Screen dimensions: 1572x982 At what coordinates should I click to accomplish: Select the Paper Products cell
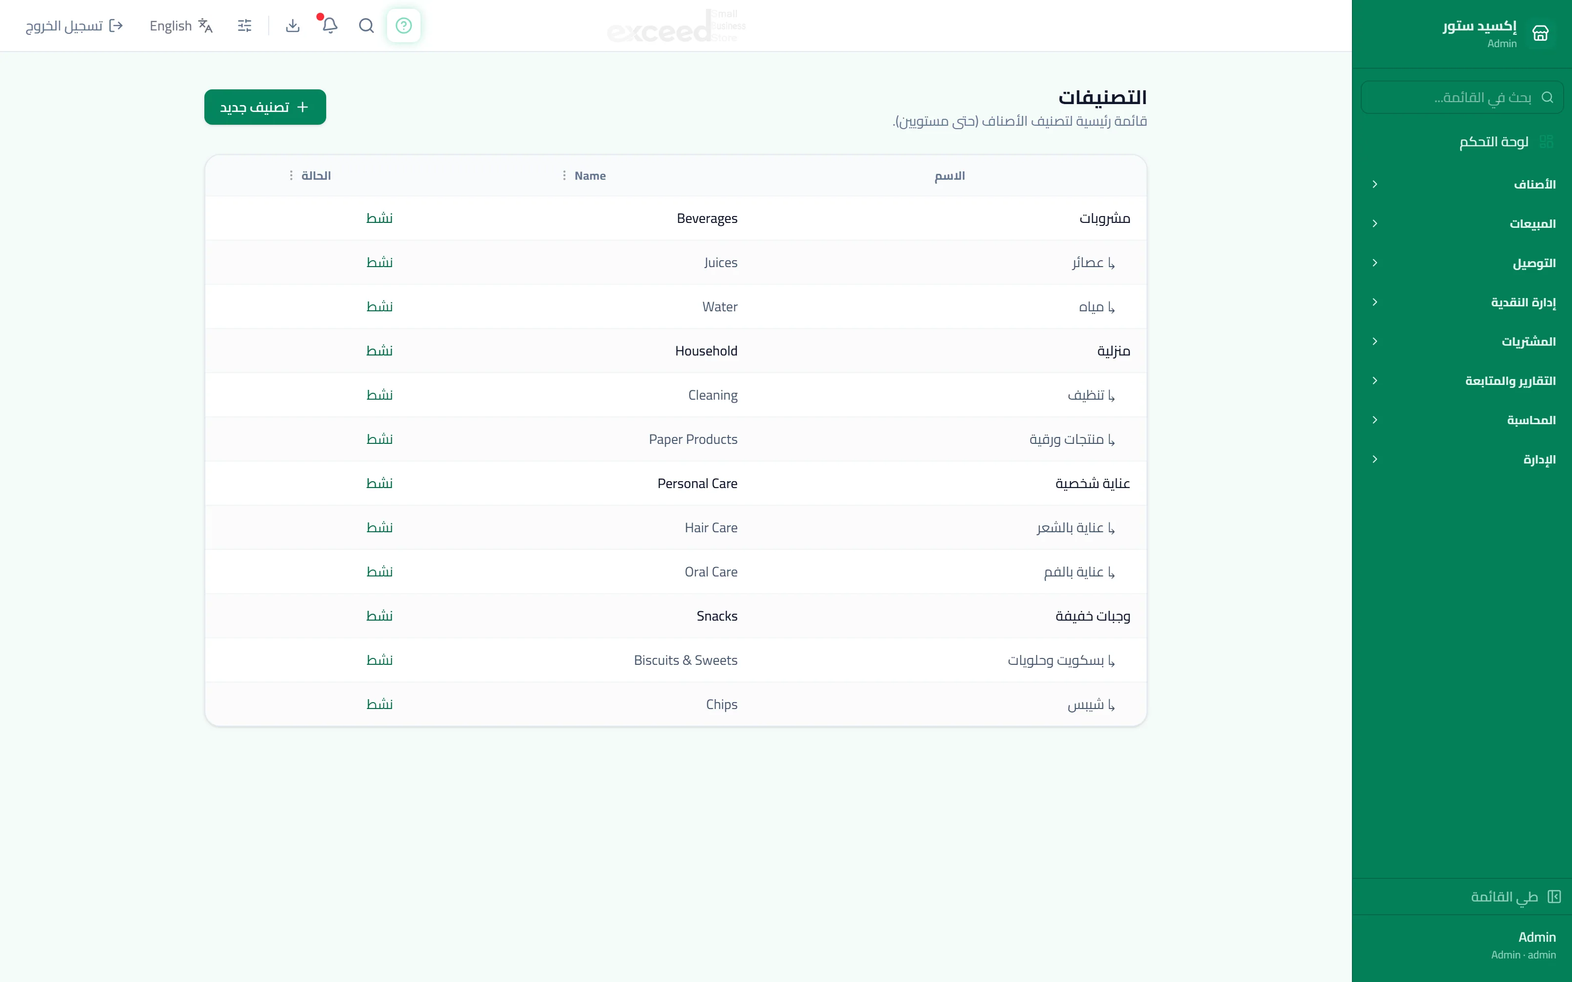point(693,439)
